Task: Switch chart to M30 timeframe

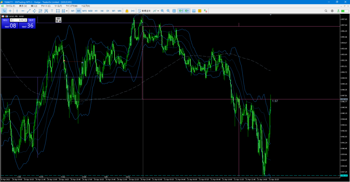Action: click(90, 11)
